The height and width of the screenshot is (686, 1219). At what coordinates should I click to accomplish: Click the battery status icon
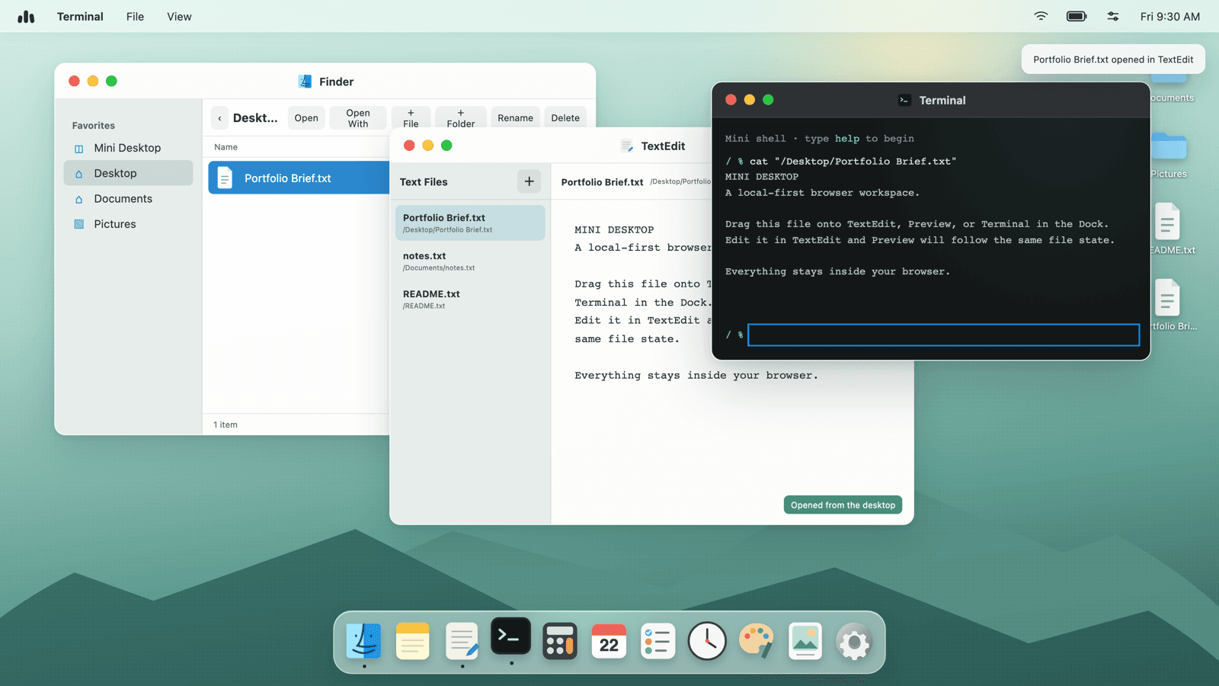click(1077, 16)
